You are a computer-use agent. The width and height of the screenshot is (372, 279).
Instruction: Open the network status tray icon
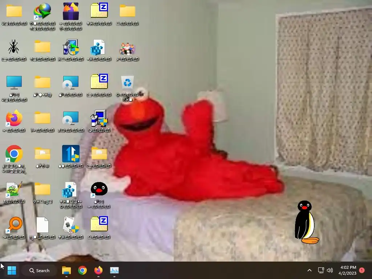(321, 270)
